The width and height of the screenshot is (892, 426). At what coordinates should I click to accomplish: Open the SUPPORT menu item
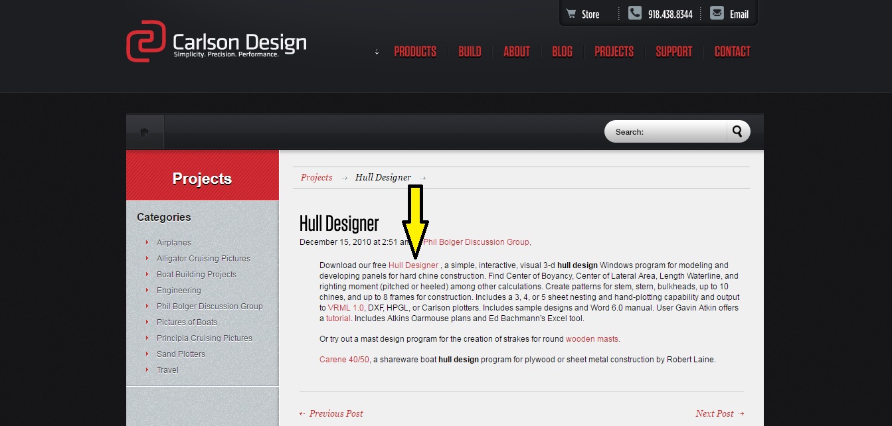click(x=673, y=52)
